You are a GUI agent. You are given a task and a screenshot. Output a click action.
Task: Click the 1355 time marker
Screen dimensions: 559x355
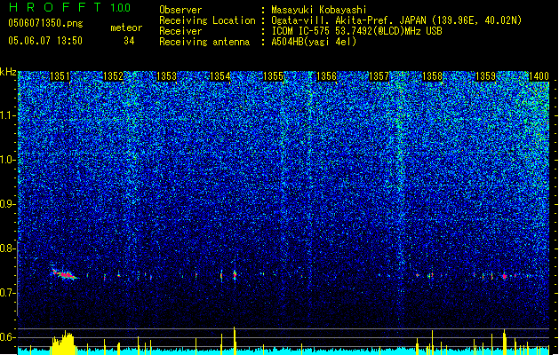coord(273,76)
